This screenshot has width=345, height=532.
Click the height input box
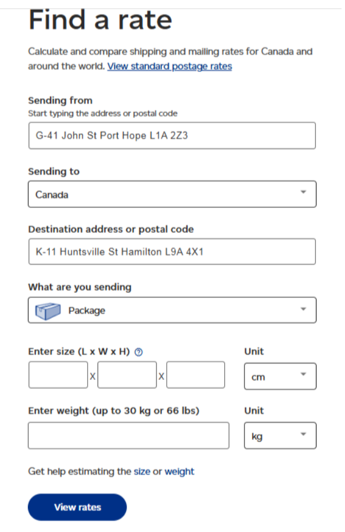tap(195, 375)
